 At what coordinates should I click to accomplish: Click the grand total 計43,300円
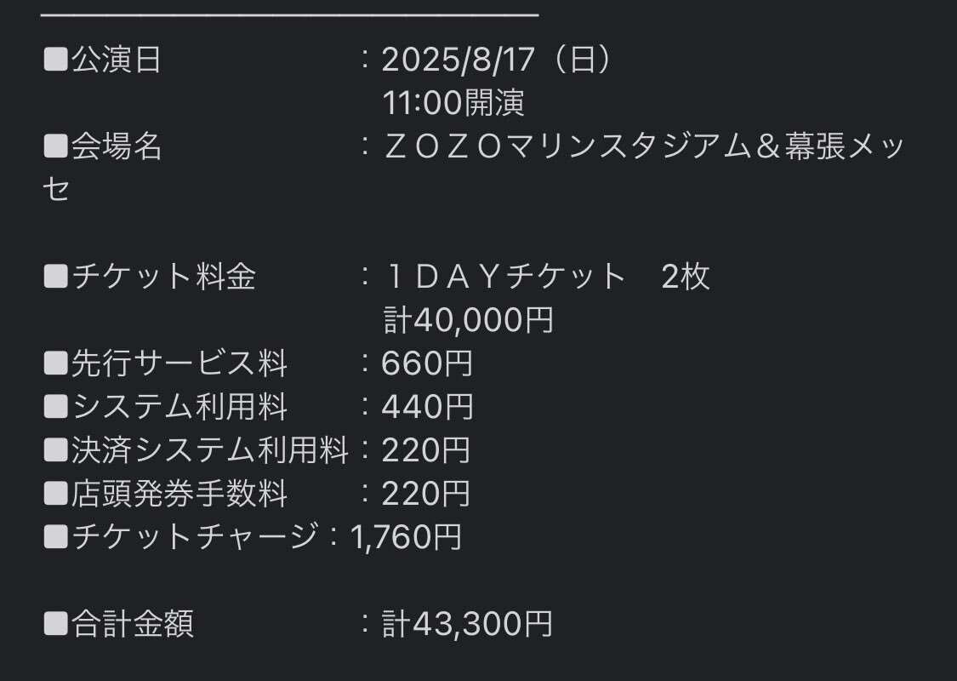coord(468,624)
